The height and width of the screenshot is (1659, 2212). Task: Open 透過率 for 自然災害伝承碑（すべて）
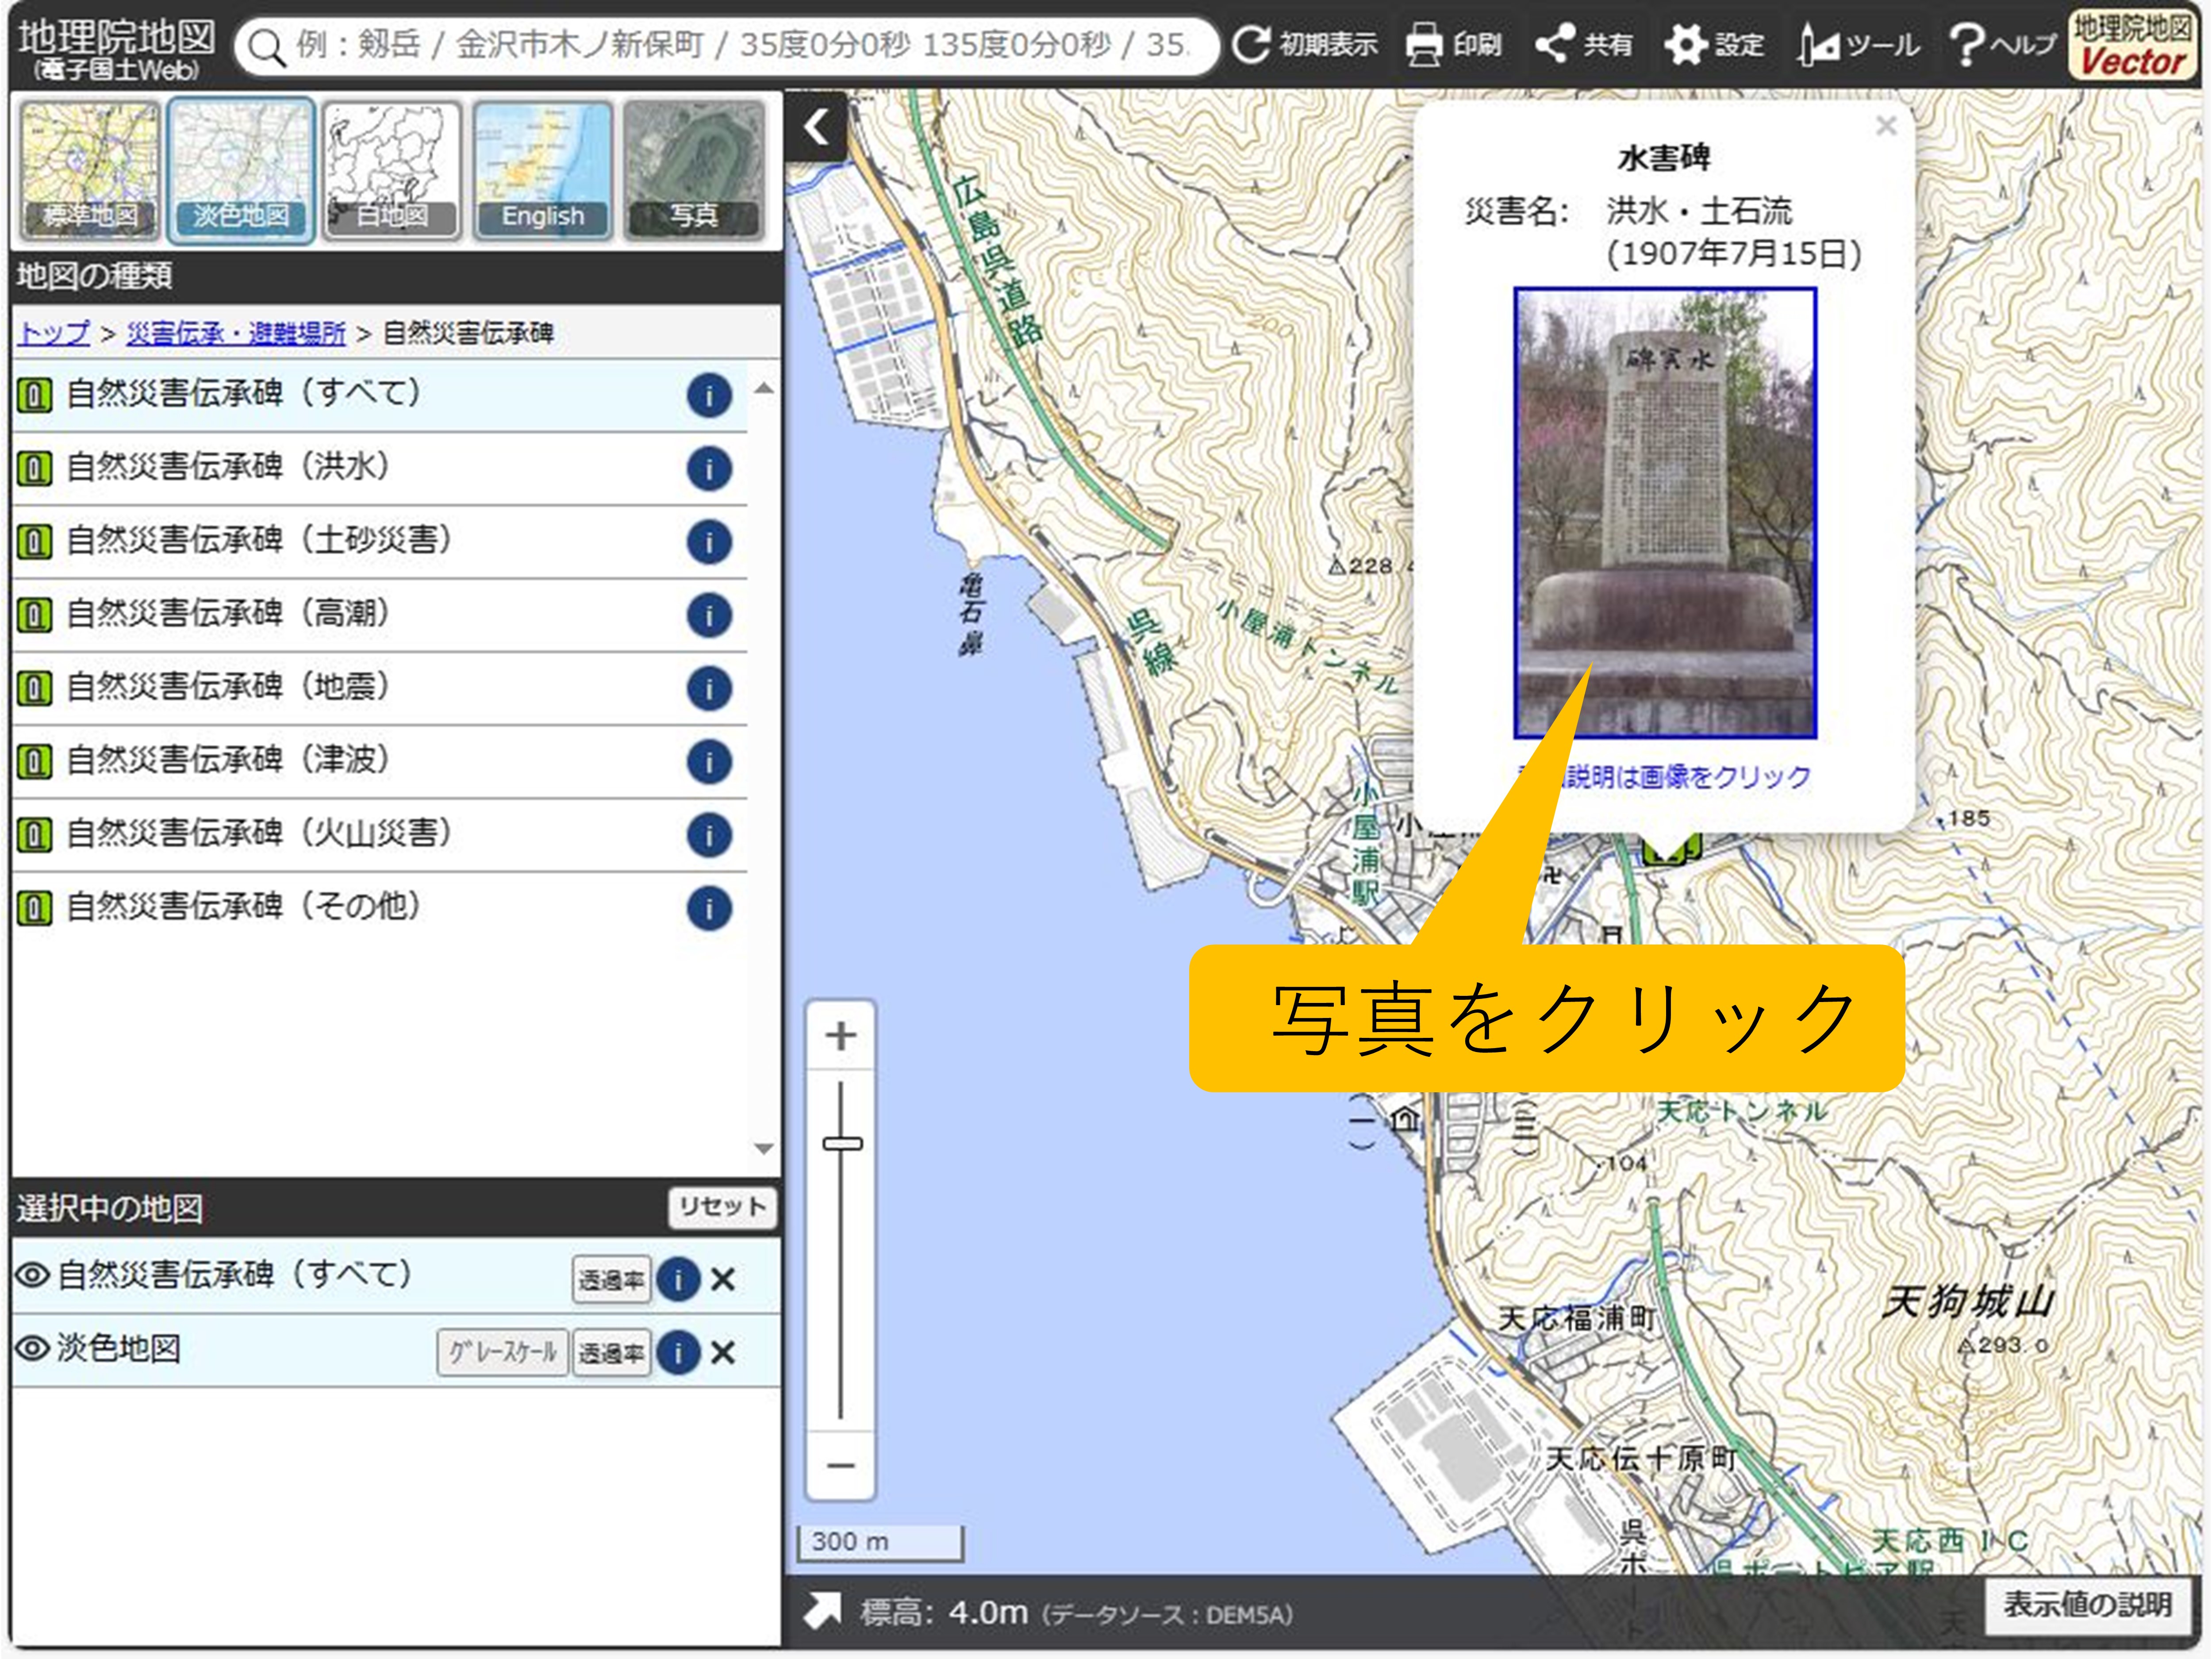[611, 1280]
